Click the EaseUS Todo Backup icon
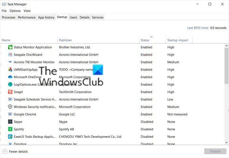 pyautogui.click(x=10, y=136)
